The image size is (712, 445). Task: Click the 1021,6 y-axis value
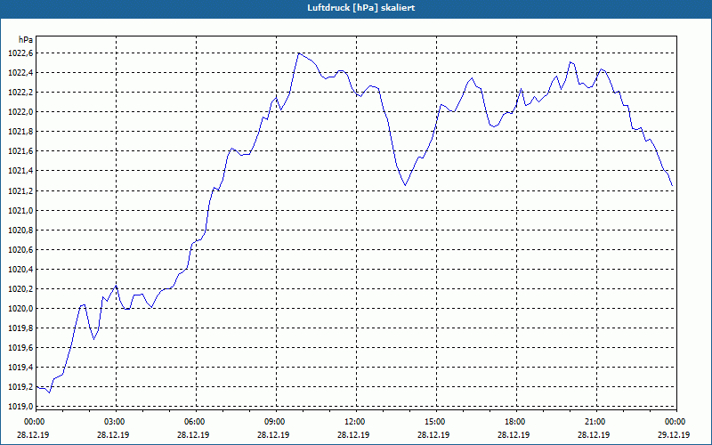pyautogui.click(x=20, y=151)
